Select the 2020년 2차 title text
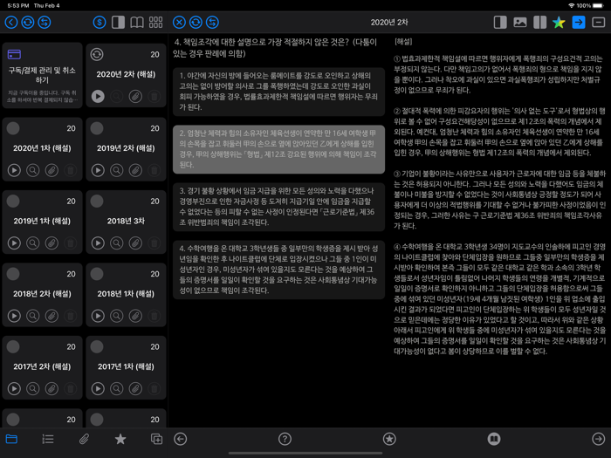This screenshot has width=611, height=458. [x=389, y=22]
